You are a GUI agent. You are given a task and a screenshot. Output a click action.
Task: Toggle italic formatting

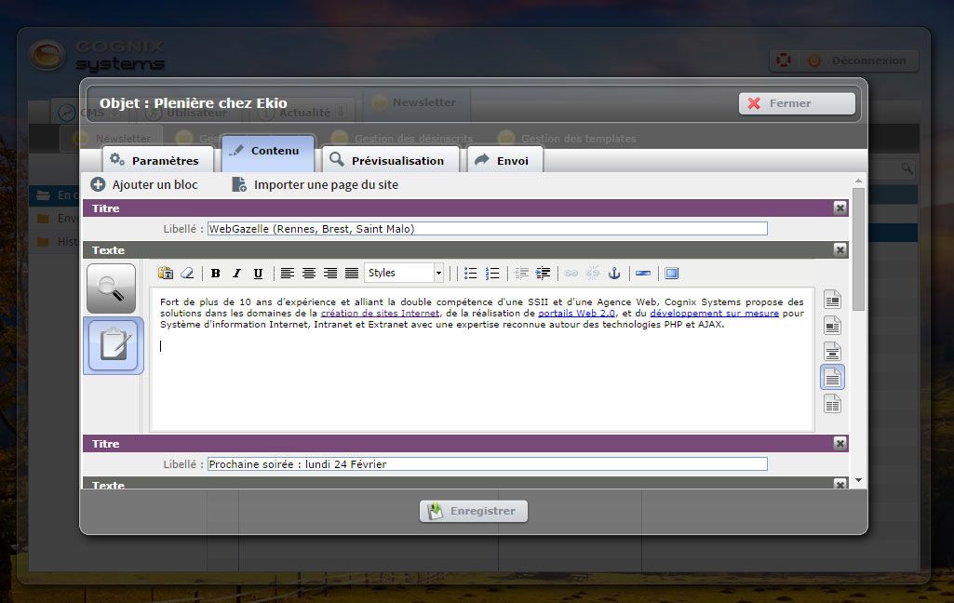pos(236,274)
